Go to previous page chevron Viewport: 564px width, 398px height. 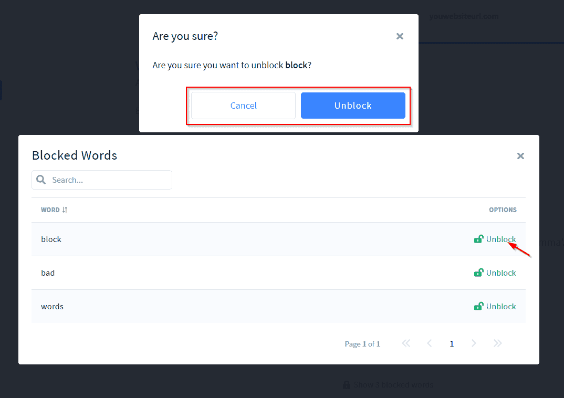pyautogui.click(x=430, y=343)
